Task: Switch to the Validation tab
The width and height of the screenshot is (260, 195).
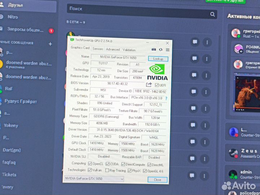Action: tap(129, 50)
